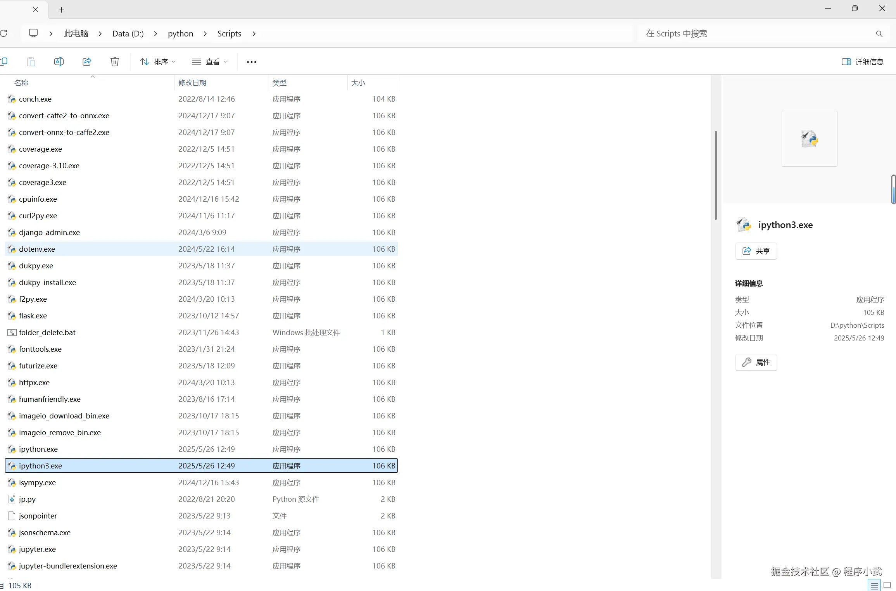
Task: Click the share icon in toolbar
Action: click(87, 62)
